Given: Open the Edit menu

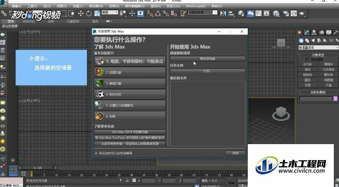Looking at the screenshot, I should click(x=17, y=6).
